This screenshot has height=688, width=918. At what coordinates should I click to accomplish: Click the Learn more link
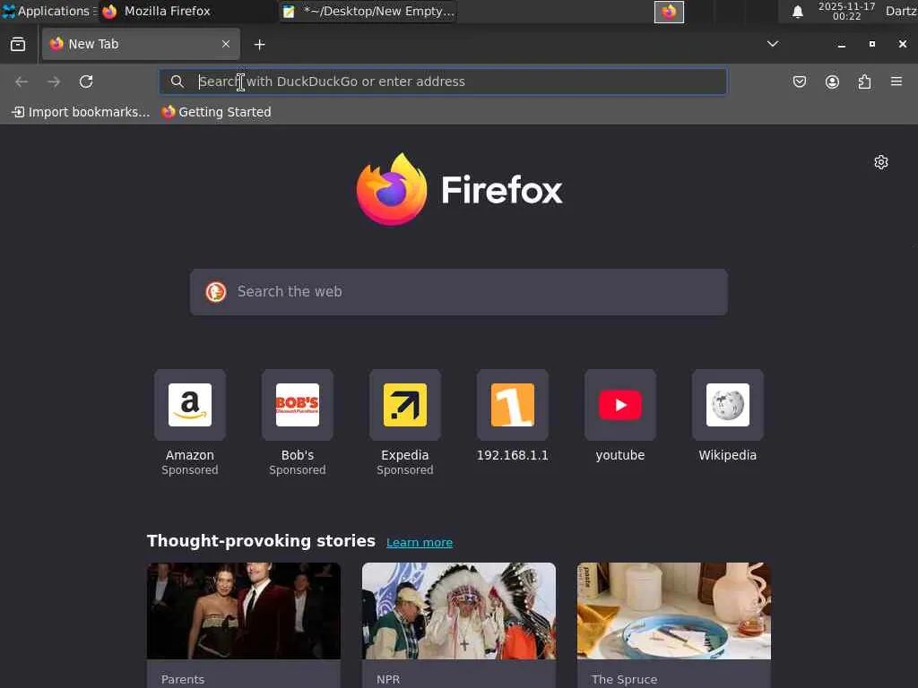(420, 542)
